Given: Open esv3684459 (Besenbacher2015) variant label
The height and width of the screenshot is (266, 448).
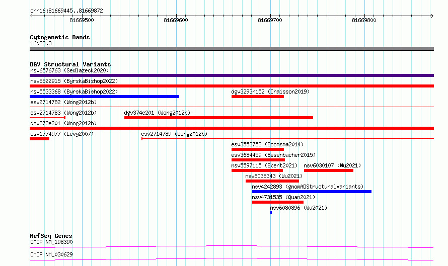Looking at the screenshot, I should point(273,155).
